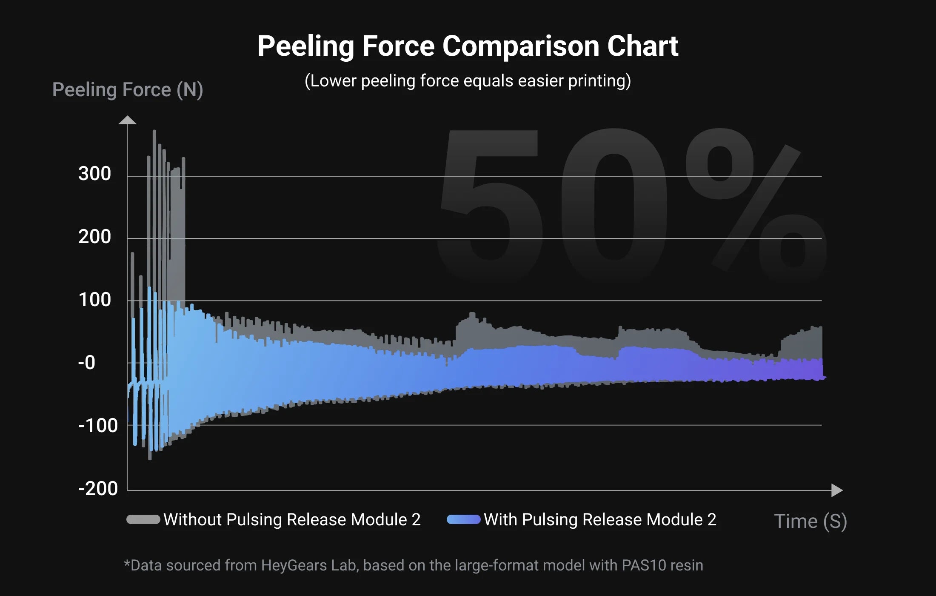Click the "Peeling Force (N)" axis label

pyautogui.click(x=128, y=90)
